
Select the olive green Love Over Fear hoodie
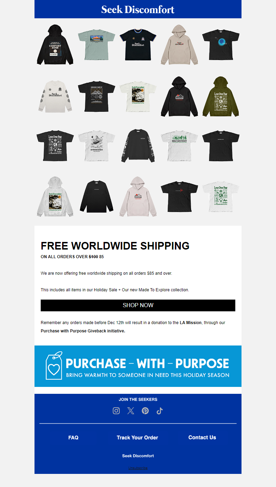click(x=221, y=97)
